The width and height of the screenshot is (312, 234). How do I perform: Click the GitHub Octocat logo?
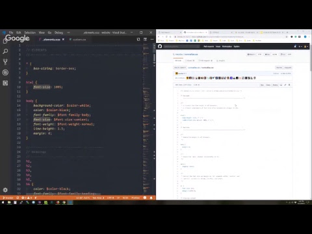click(160, 46)
